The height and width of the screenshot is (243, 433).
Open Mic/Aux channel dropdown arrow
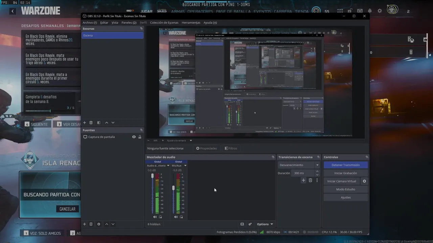click(185, 166)
